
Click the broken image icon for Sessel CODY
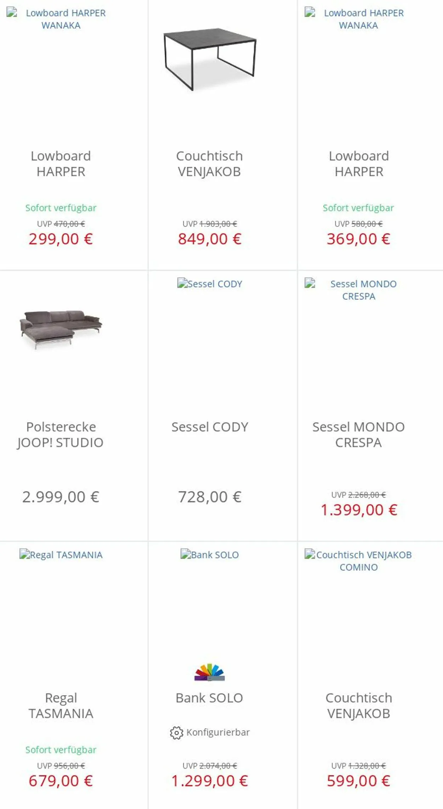click(182, 283)
